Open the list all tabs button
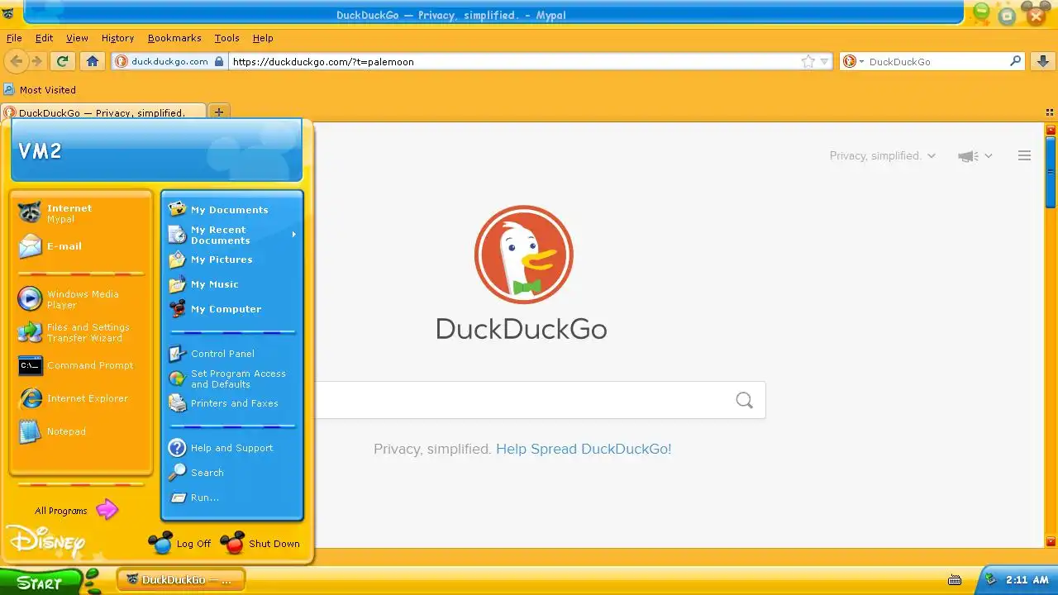 click(x=1050, y=113)
